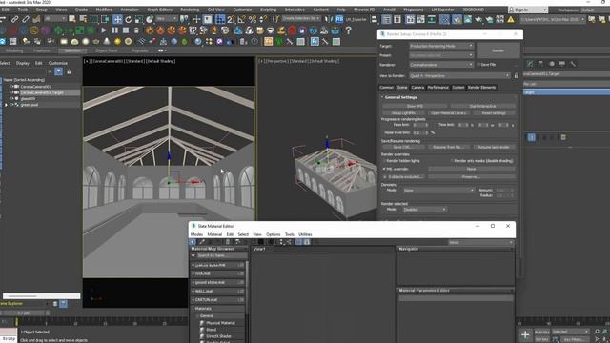Open the Modifiers menu
The height and width of the screenshot is (343, 610).
point(104,10)
